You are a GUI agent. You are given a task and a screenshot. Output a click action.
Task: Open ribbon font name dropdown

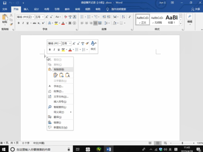click(33, 17)
